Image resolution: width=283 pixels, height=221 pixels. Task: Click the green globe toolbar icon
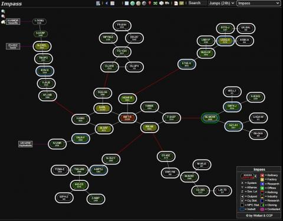(133, 3)
